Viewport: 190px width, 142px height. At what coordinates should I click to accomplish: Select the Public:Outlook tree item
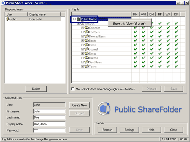coord(89,19)
